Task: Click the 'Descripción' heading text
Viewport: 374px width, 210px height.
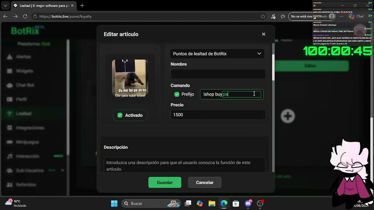Action: pyautogui.click(x=116, y=147)
